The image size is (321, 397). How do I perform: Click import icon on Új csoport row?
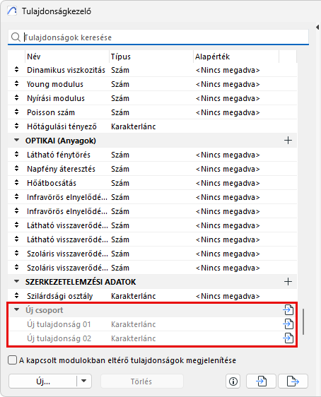pos(288,310)
